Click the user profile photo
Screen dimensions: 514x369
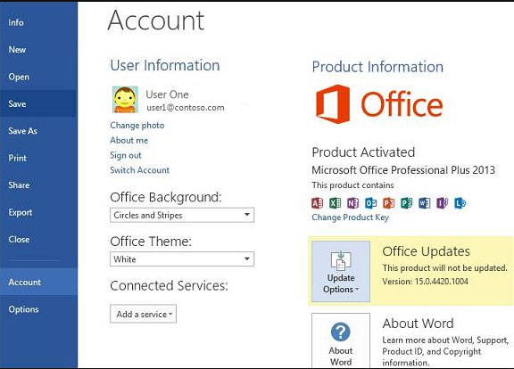[125, 100]
